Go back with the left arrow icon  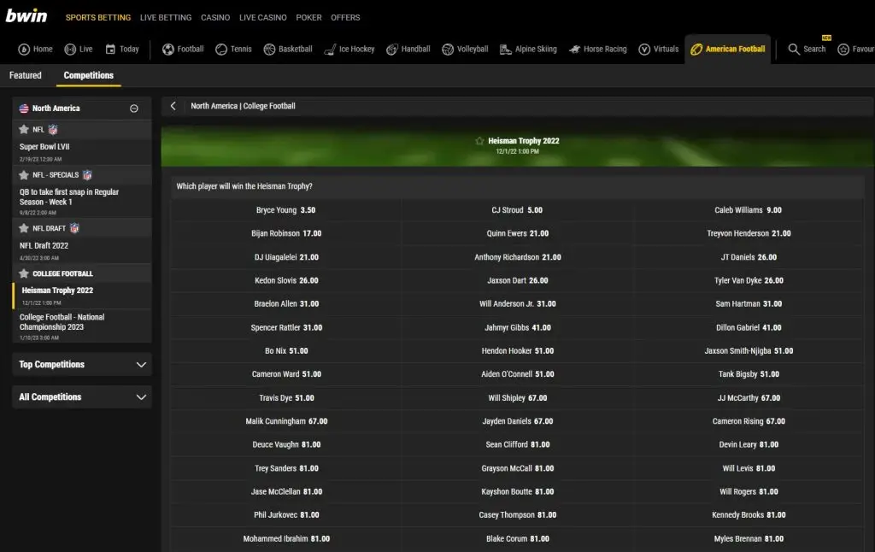click(x=173, y=105)
